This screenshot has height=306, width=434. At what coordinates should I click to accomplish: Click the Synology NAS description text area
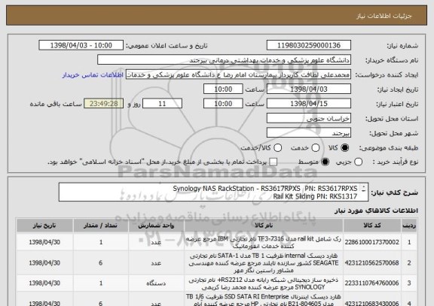point(213,192)
